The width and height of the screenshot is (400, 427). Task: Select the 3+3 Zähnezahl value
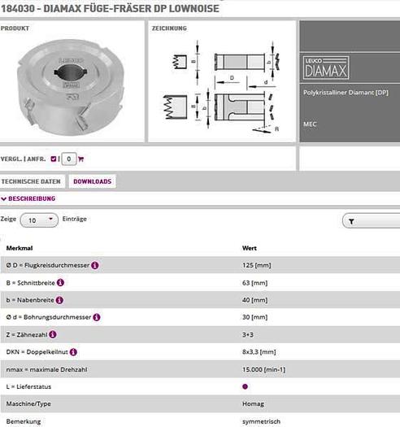[x=248, y=334]
